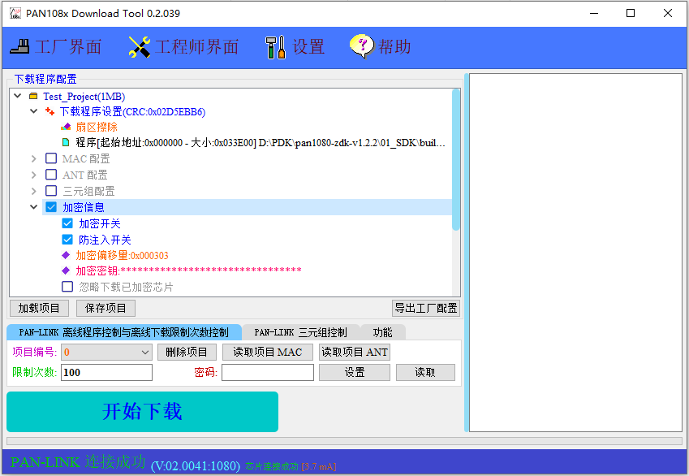This screenshot has height=476, width=689.
Task: Click the 删除项目 button
Action: (x=187, y=353)
